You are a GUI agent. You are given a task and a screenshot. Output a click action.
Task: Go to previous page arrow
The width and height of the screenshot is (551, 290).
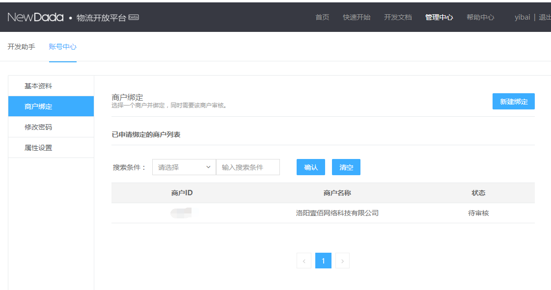point(304,261)
